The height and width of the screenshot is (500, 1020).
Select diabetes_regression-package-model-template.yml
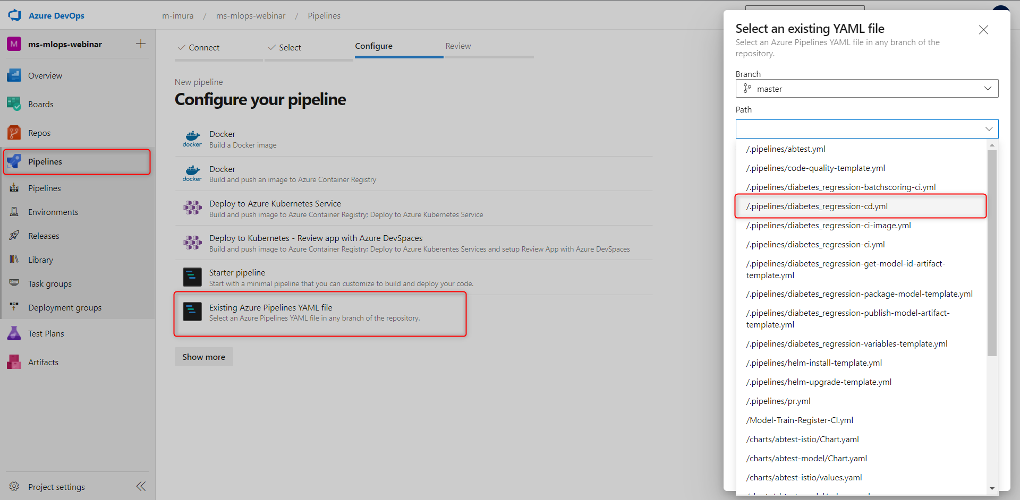point(861,294)
